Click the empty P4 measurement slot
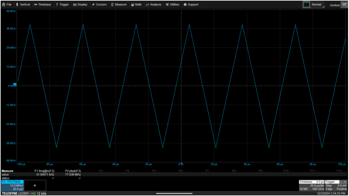The image size is (349, 196). click(x=130, y=171)
